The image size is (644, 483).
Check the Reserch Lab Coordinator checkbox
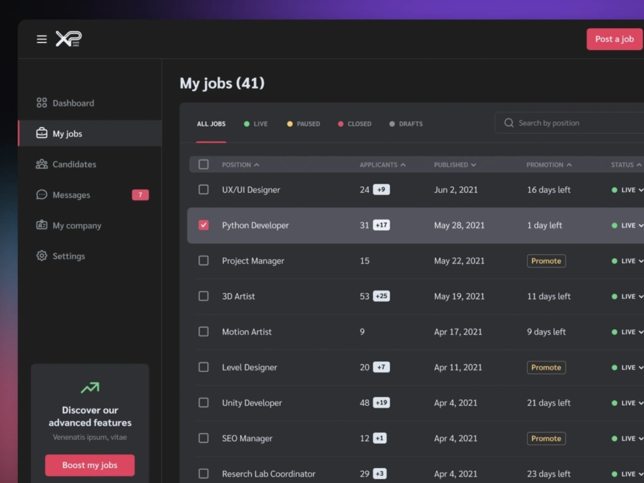click(x=204, y=473)
